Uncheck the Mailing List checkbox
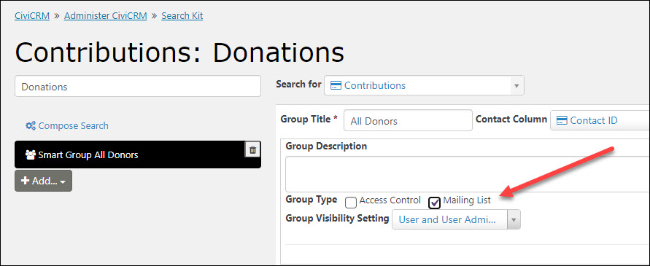This screenshot has height=266, width=650. click(x=435, y=202)
